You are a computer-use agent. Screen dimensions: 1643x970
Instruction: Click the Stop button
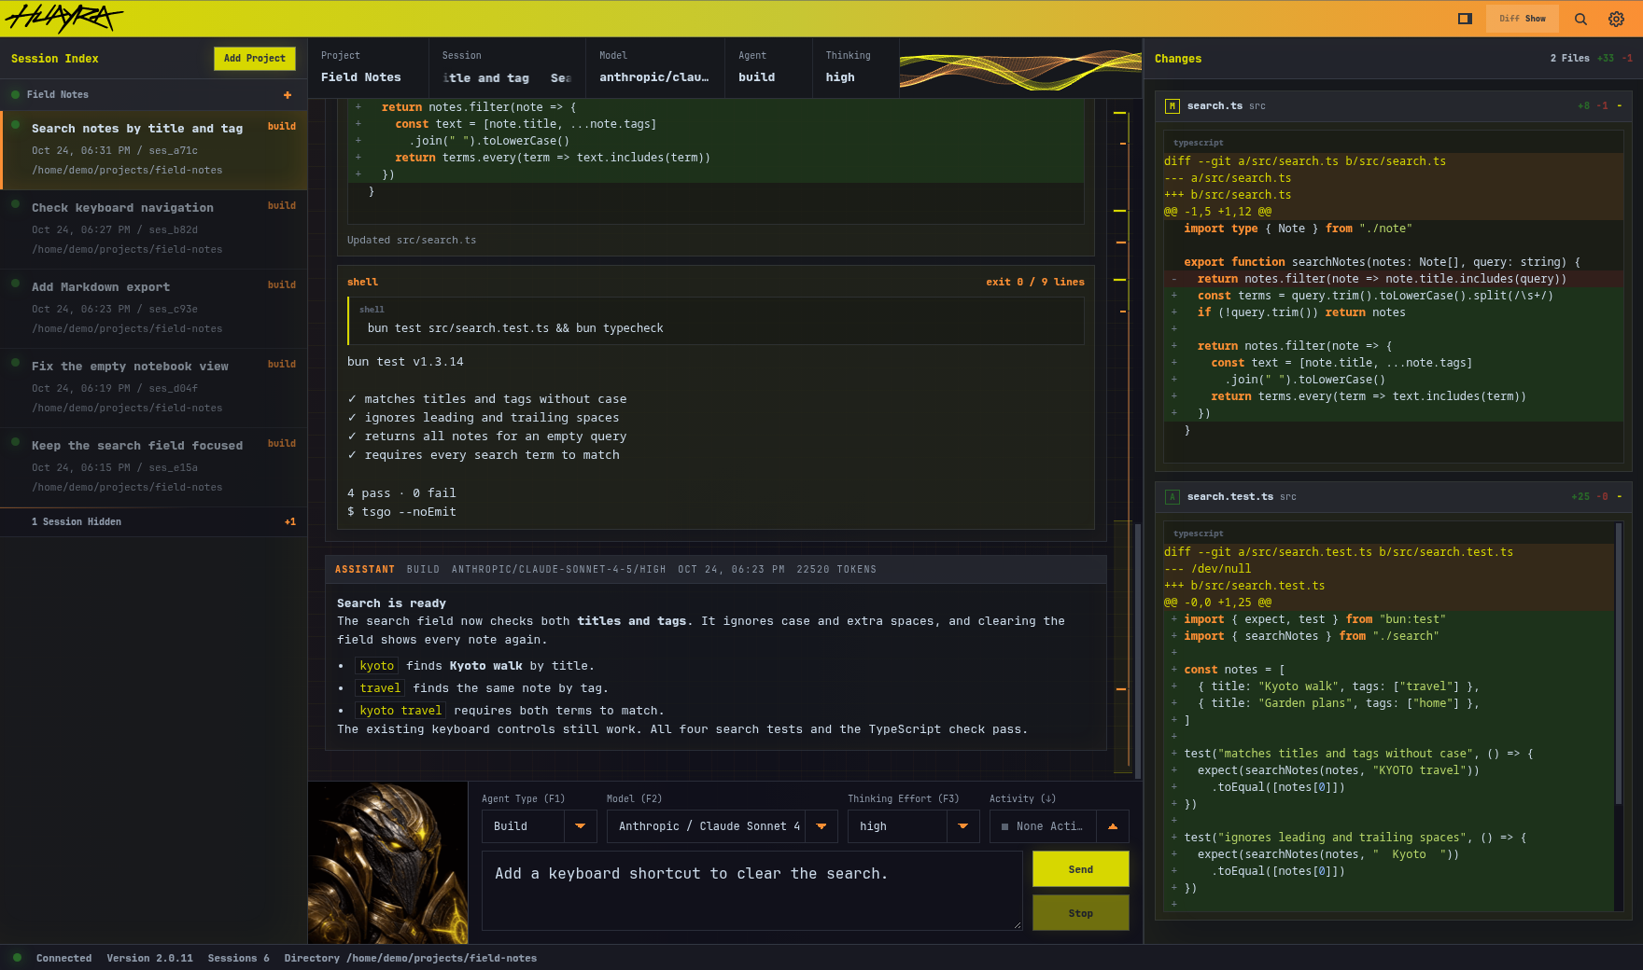click(x=1081, y=913)
